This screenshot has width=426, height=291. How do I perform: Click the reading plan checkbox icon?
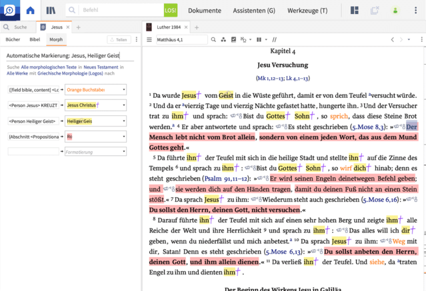233,40
